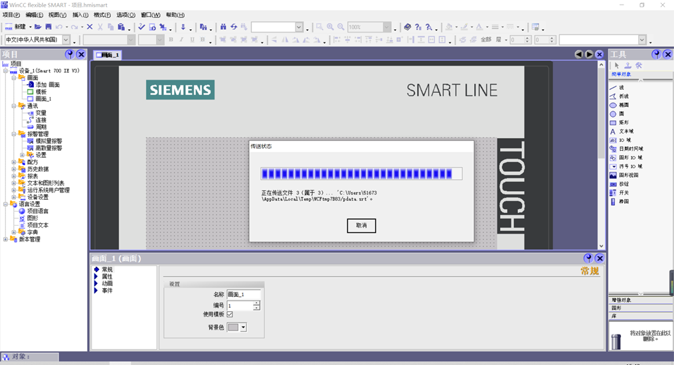Select 项目语言 in project tree
Screen dimensions: 674x365
pos(38,211)
